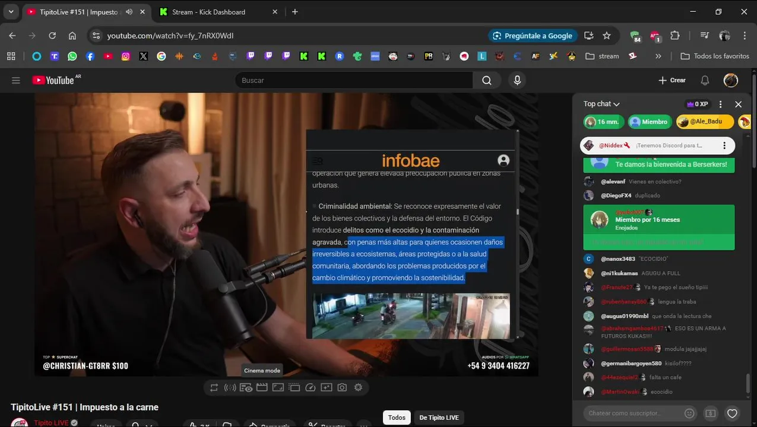Viewport: 757px width, 427px height.
Task: Open live chat three-dot options menu
Action: (721, 104)
